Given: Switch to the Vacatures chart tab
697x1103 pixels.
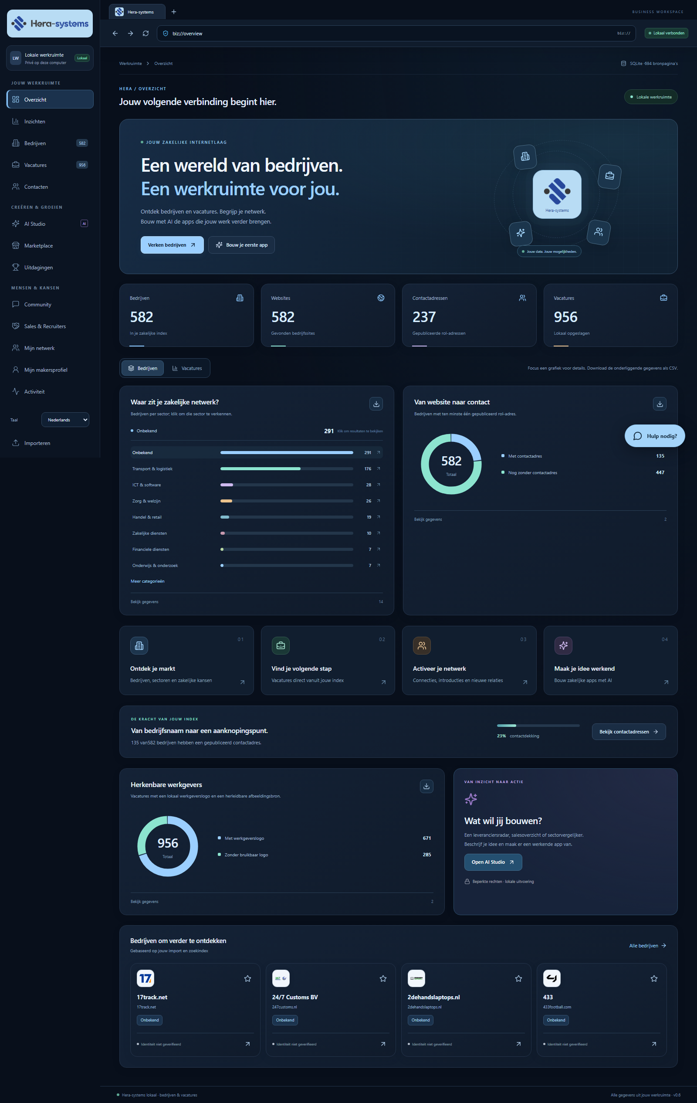Looking at the screenshot, I should 187,368.
